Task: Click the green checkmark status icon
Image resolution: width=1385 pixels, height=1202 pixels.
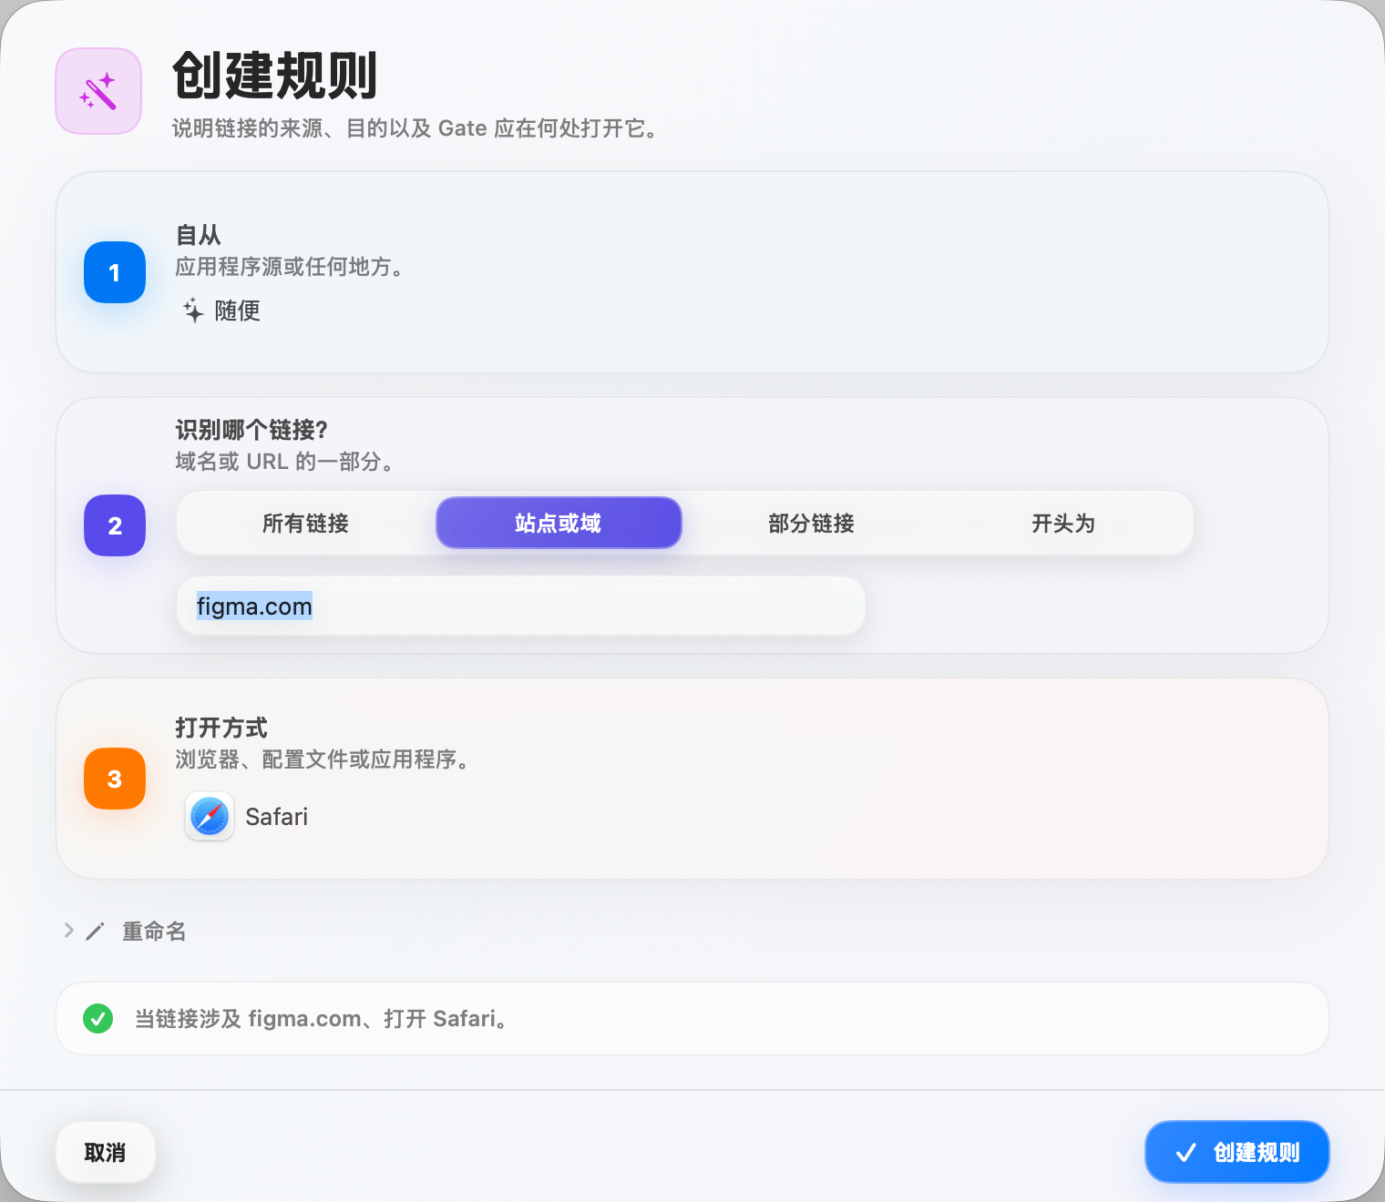Action: (97, 1018)
